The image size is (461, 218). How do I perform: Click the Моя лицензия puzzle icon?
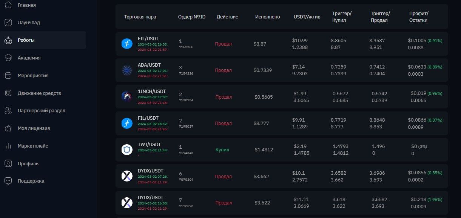click(8, 128)
